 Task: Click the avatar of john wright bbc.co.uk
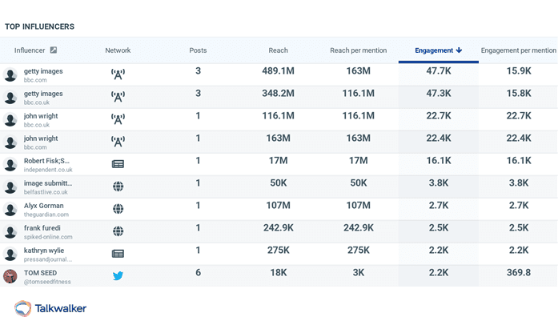(x=10, y=119)
